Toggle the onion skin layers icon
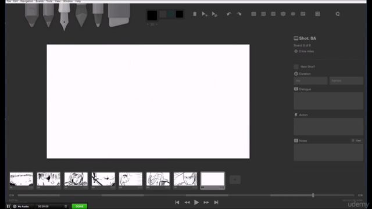This screenshot has height=209, width=372. [x=293, y=14]
